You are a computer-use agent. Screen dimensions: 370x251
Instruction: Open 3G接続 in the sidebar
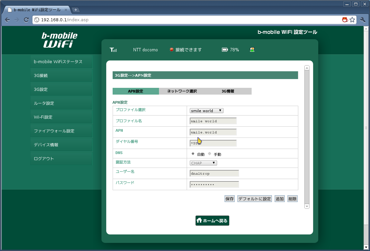coord(62,76)
